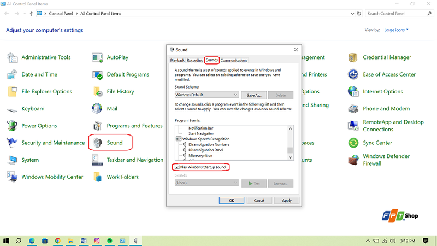The width and height of the screenshot is (437, 246).
Task: Expand the address bar history dropdown
Action: pos(352,13)
